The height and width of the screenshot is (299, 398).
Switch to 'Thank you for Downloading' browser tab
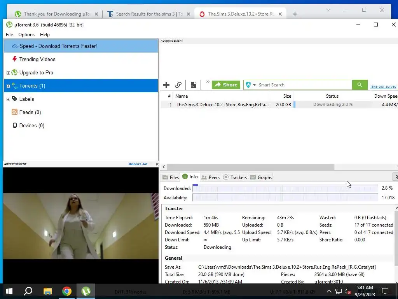coord(56,14)
